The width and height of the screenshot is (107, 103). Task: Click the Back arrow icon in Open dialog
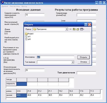click(70, 29)
